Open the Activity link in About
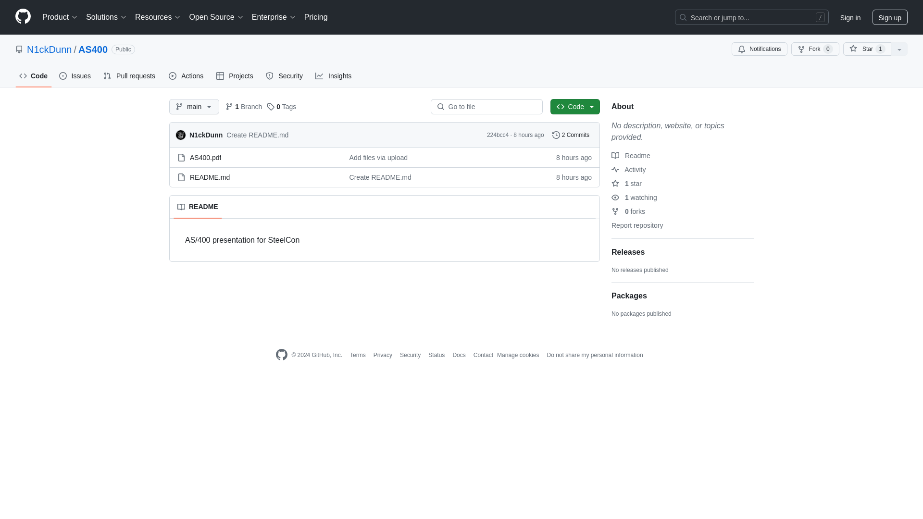The image size is (923, 519). [628, 170]
